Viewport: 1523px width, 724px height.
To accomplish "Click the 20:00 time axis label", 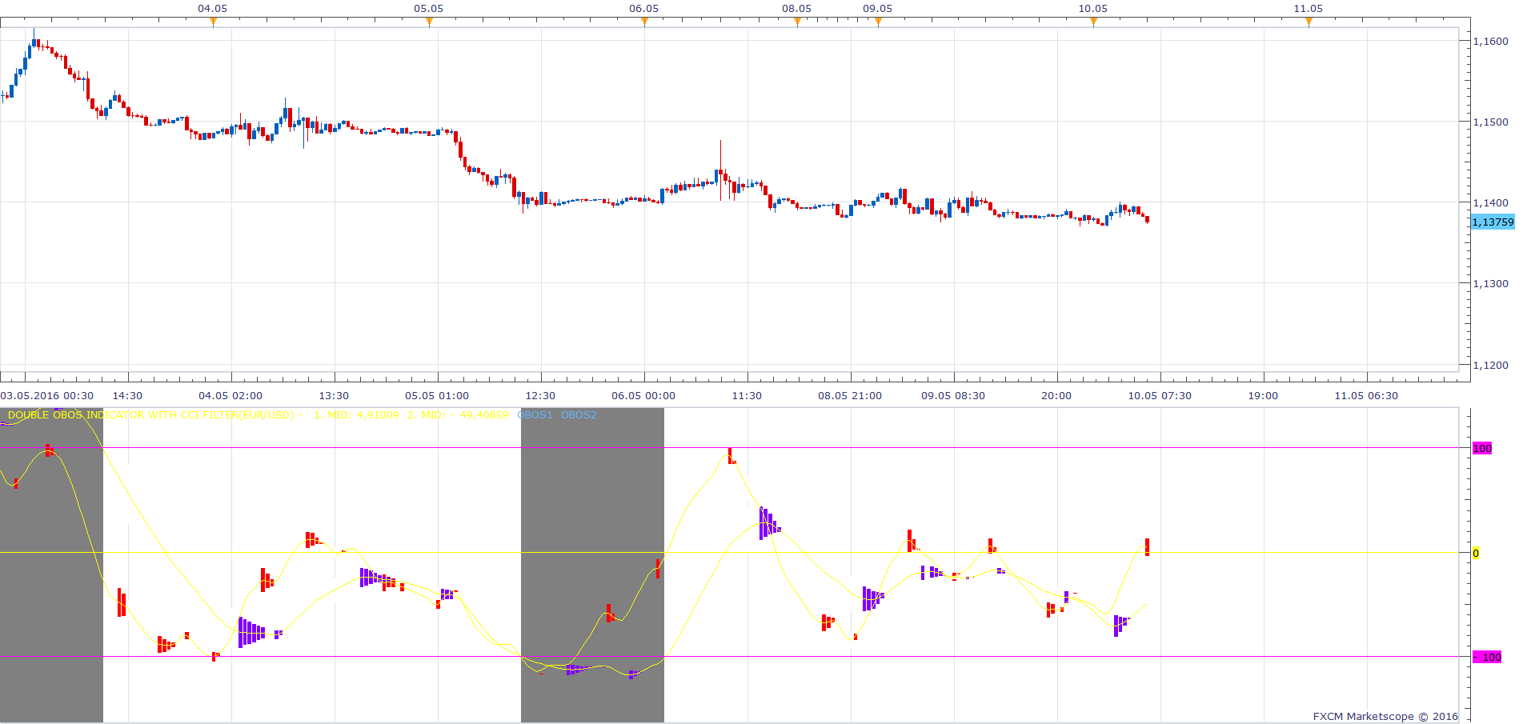I will [1056, 395].
